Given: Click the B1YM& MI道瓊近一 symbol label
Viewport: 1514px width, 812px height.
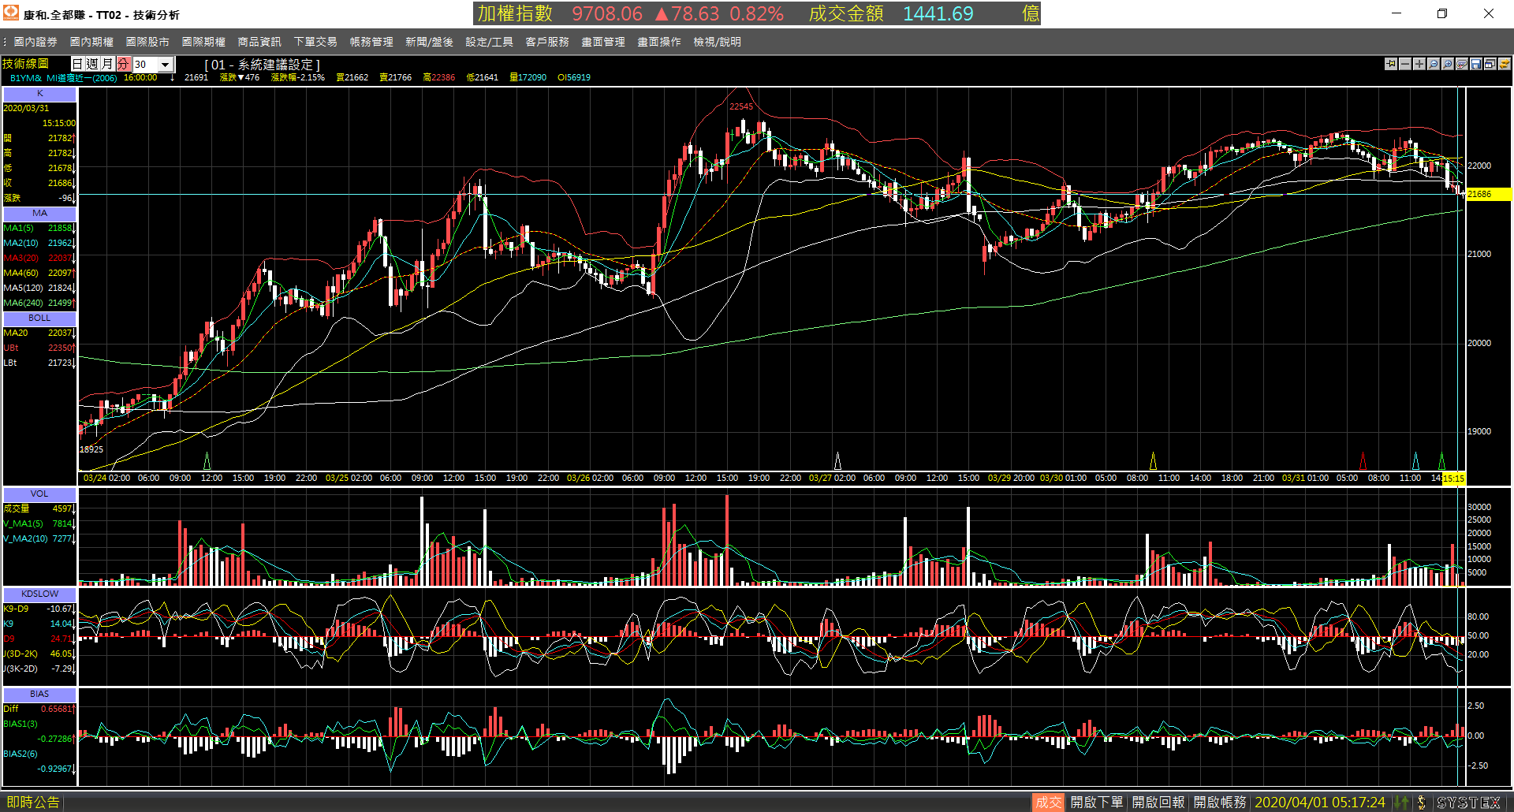Looking at the screenshot, I should (63, 77).
